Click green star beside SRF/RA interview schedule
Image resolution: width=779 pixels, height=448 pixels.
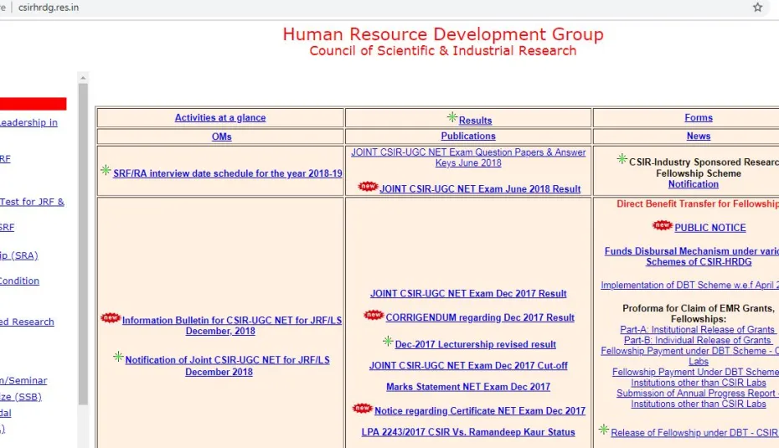[x=106, y=171]
